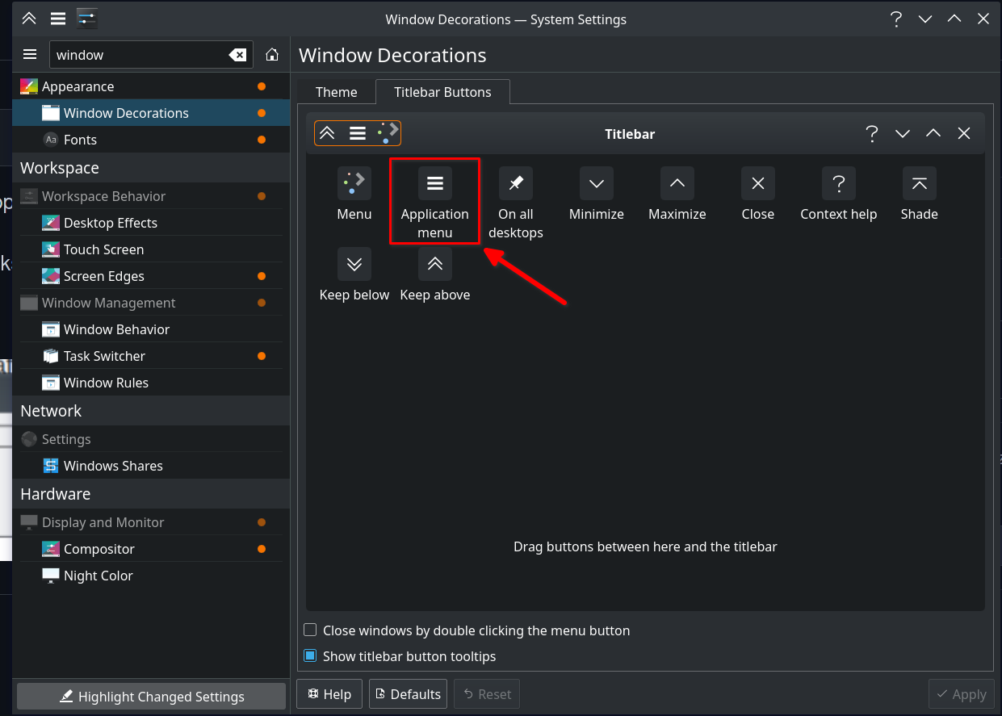Open Night Color settings in sidebar

(x=151, y=576)
